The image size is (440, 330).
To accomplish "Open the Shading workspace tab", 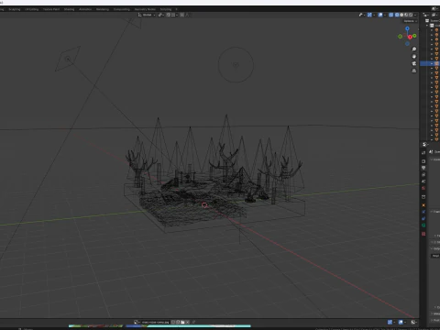I will (x=69, y=9).
